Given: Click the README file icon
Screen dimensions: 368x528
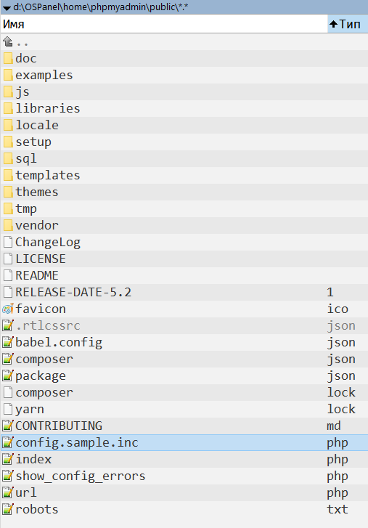Looking at the screenshot, I should pyautogui.click(x=8, y=275).
